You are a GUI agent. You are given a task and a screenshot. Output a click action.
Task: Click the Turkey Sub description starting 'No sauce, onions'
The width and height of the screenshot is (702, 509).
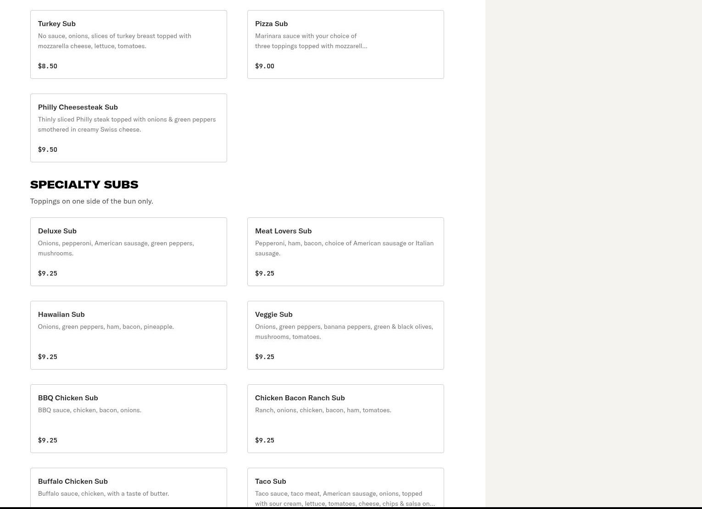(x=115, y=41)
